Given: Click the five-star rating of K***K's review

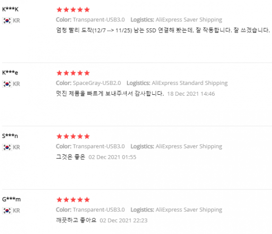Looking at the screenshot, I should pyautogui.click(x=73, y=10).
